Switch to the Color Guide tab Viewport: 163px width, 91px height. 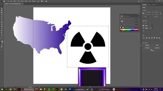127,16
